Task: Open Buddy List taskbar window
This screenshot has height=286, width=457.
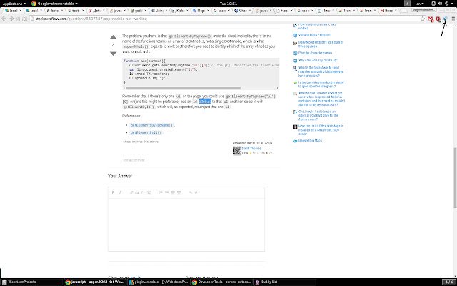Action: coord(285,282)
